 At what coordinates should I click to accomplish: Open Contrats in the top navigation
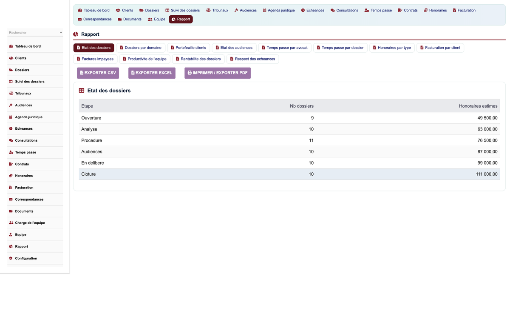click(x=408, y=10)
